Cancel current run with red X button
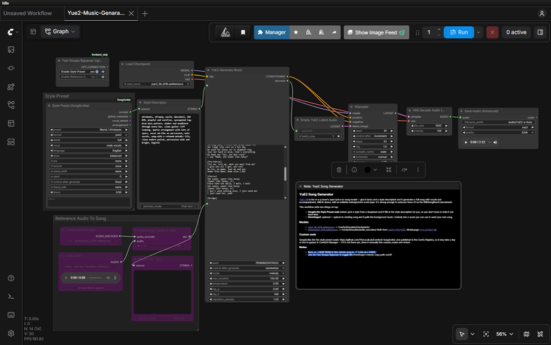Image resolution: width=551 pixels, height=345 pixels. pyautogui.click(x=492, y=32)
